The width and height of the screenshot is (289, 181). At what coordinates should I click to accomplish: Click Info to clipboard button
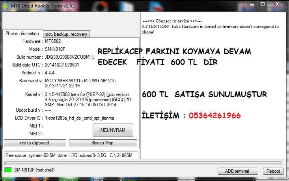point(34,143)
